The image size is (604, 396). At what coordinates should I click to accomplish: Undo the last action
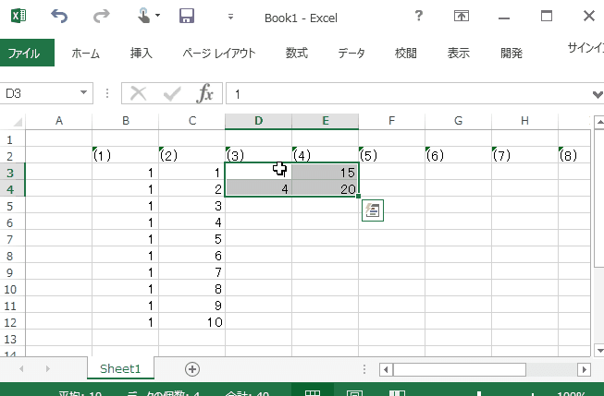tap(59, 16)
